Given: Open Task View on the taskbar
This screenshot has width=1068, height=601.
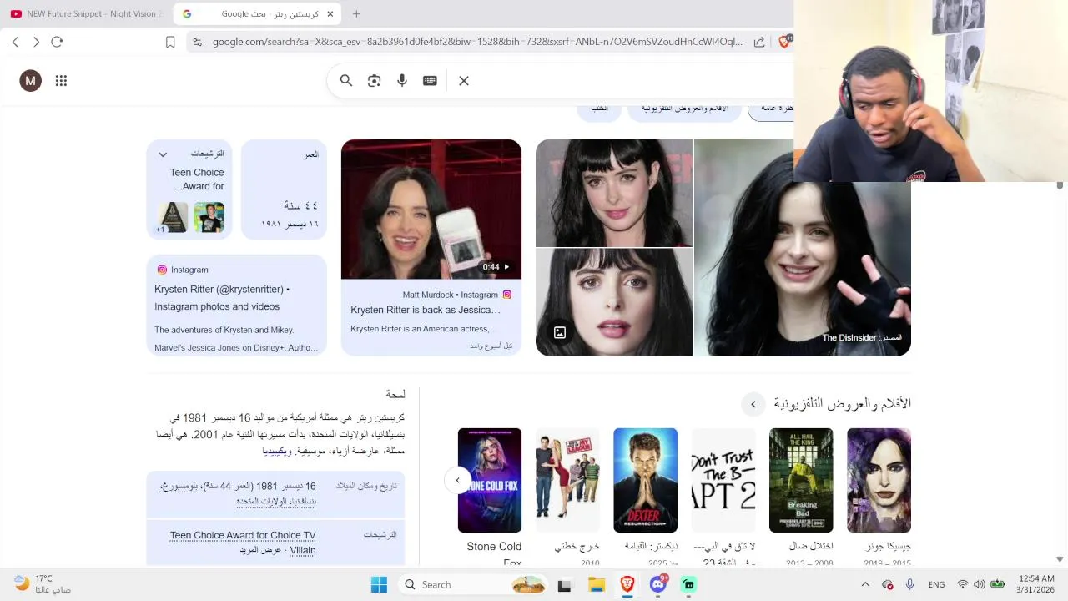Looking at the screenshot, I should 565,585.
